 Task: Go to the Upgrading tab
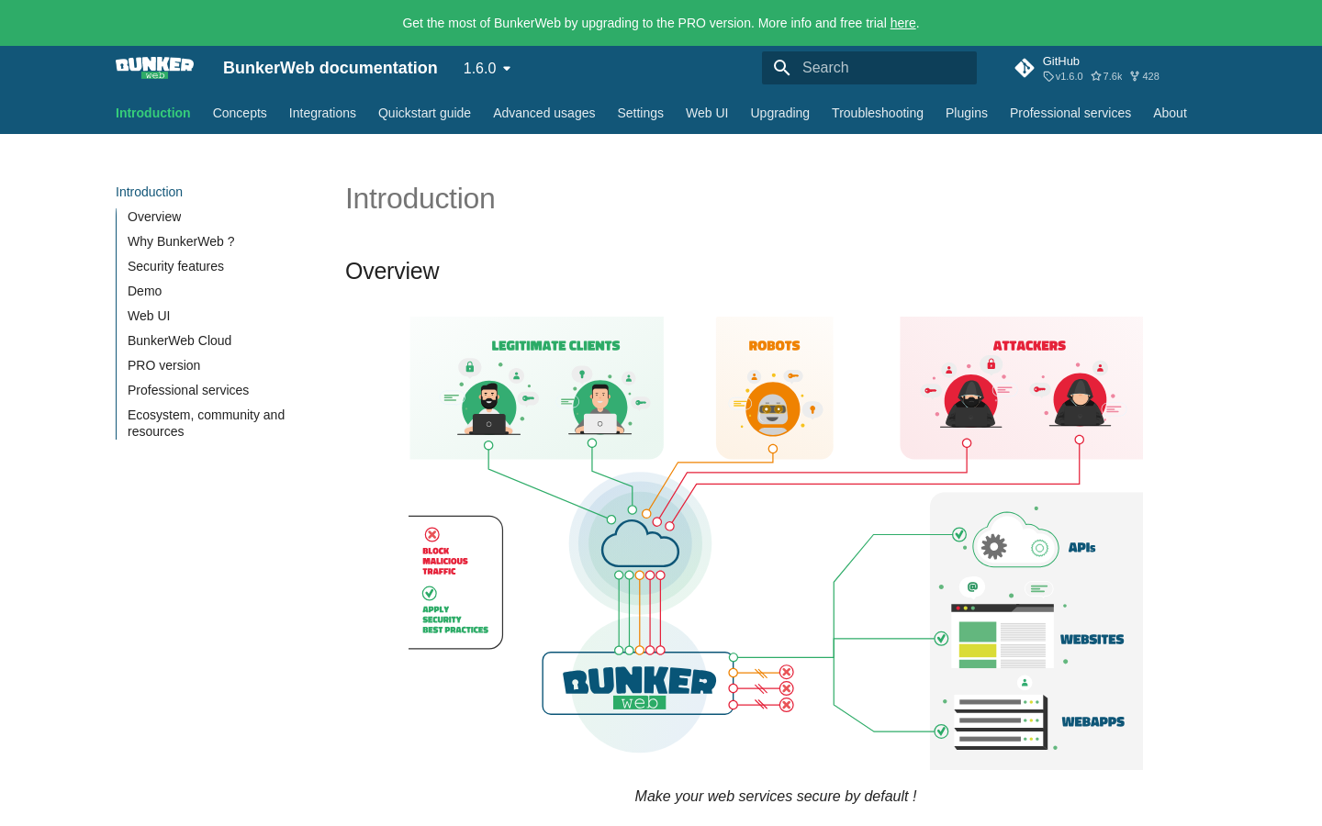[780, 113]
